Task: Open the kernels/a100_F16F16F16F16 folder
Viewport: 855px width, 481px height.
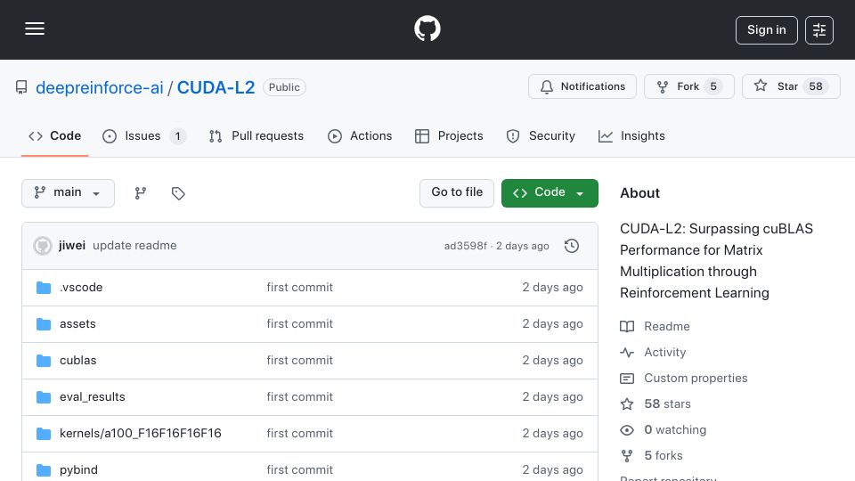Action: point(140,434)
